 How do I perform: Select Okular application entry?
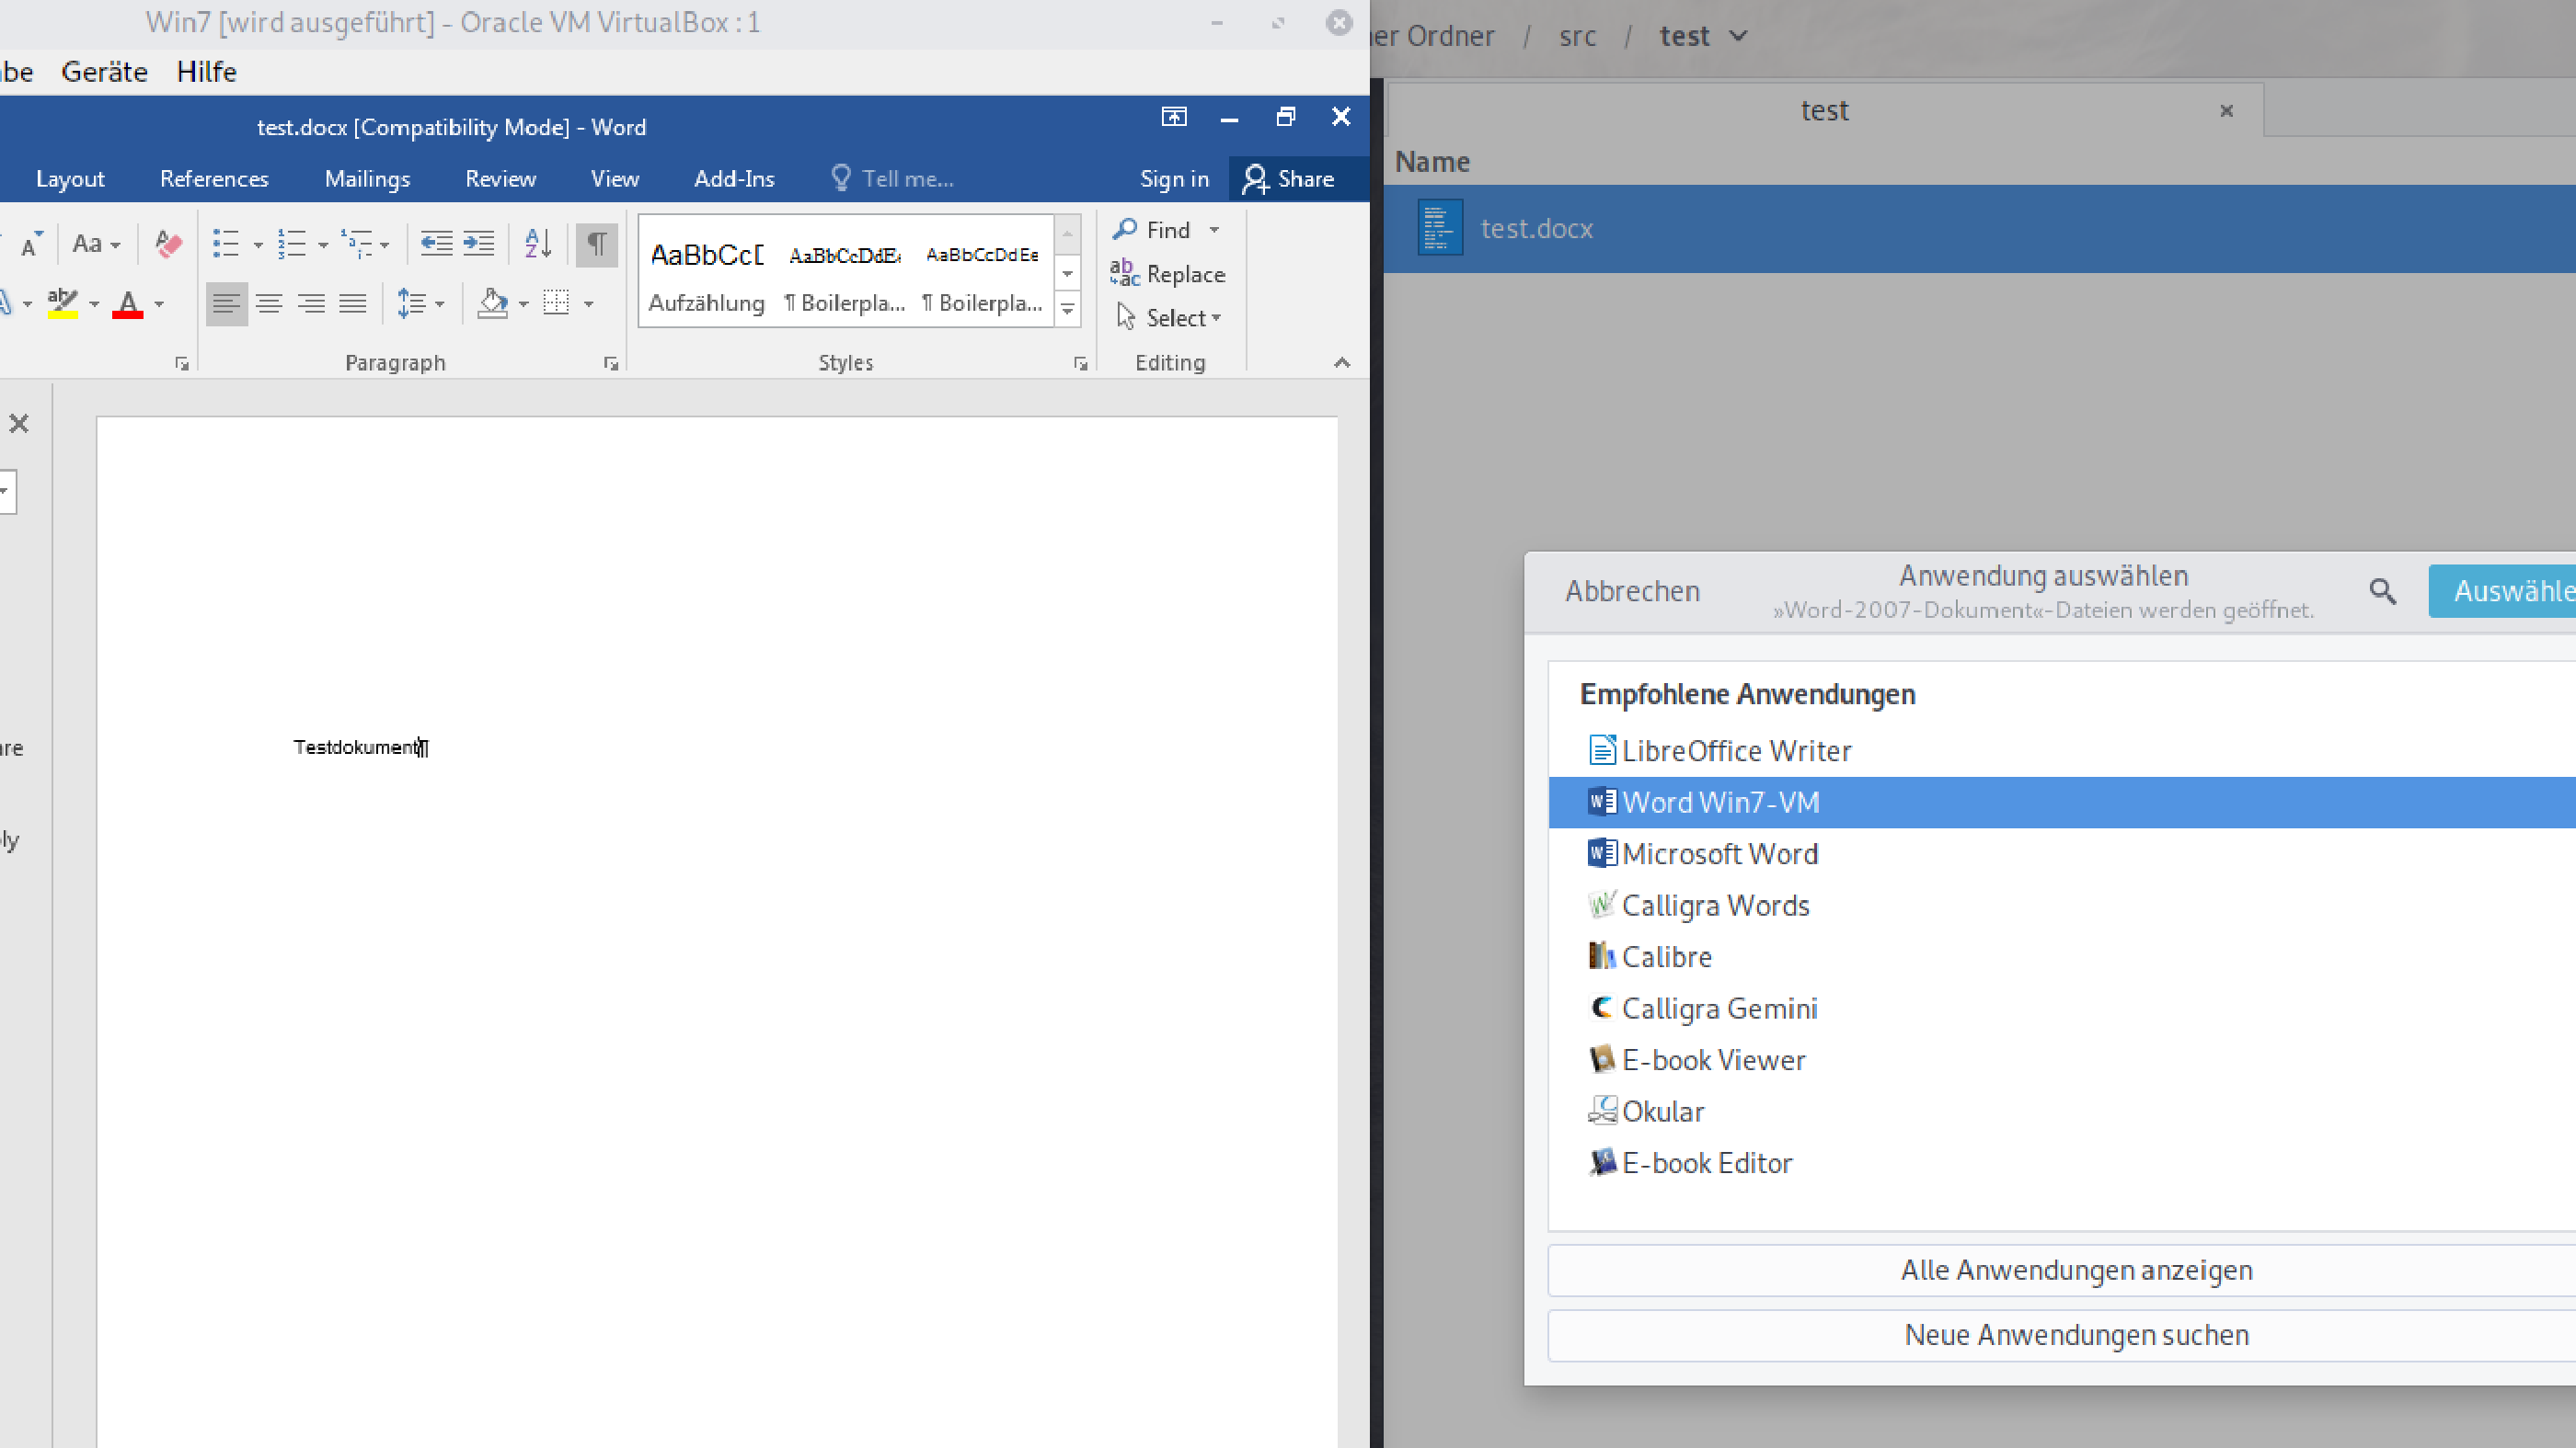click(x=2062, y=1112)
